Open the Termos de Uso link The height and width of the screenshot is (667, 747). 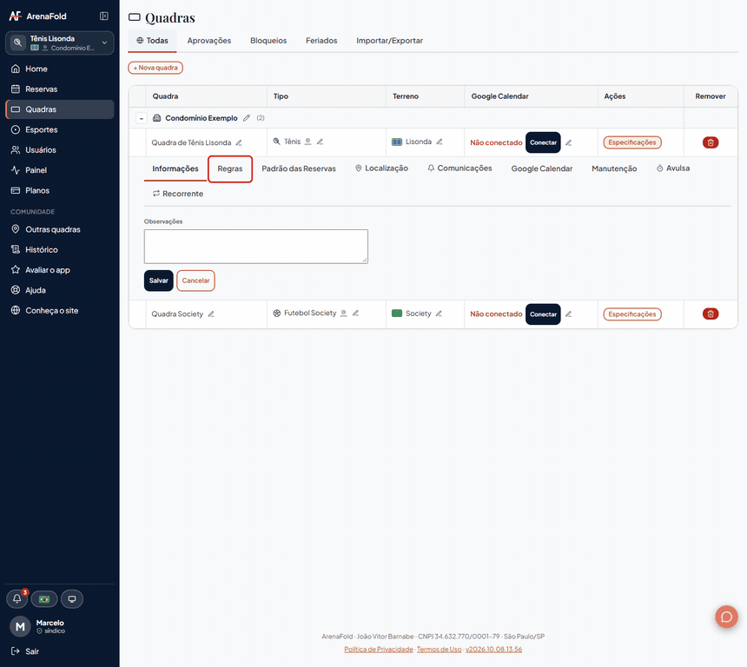point(440,650)
